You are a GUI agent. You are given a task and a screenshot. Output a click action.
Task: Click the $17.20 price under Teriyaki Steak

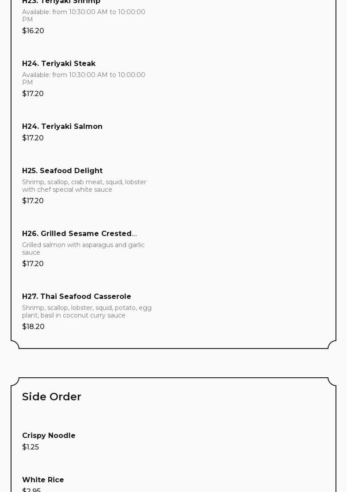pos(33,93)
